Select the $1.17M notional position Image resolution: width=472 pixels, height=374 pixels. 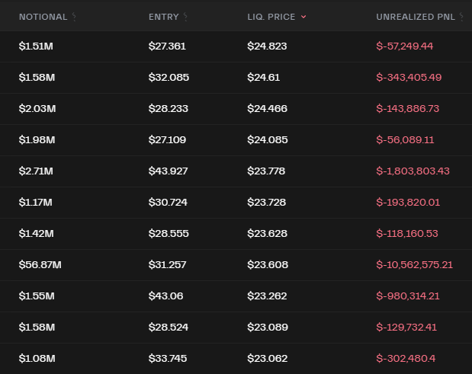[x=35, y=202]
